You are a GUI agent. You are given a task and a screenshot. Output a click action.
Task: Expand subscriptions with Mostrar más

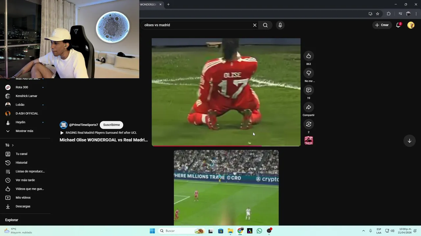click(x=25, y=131)
